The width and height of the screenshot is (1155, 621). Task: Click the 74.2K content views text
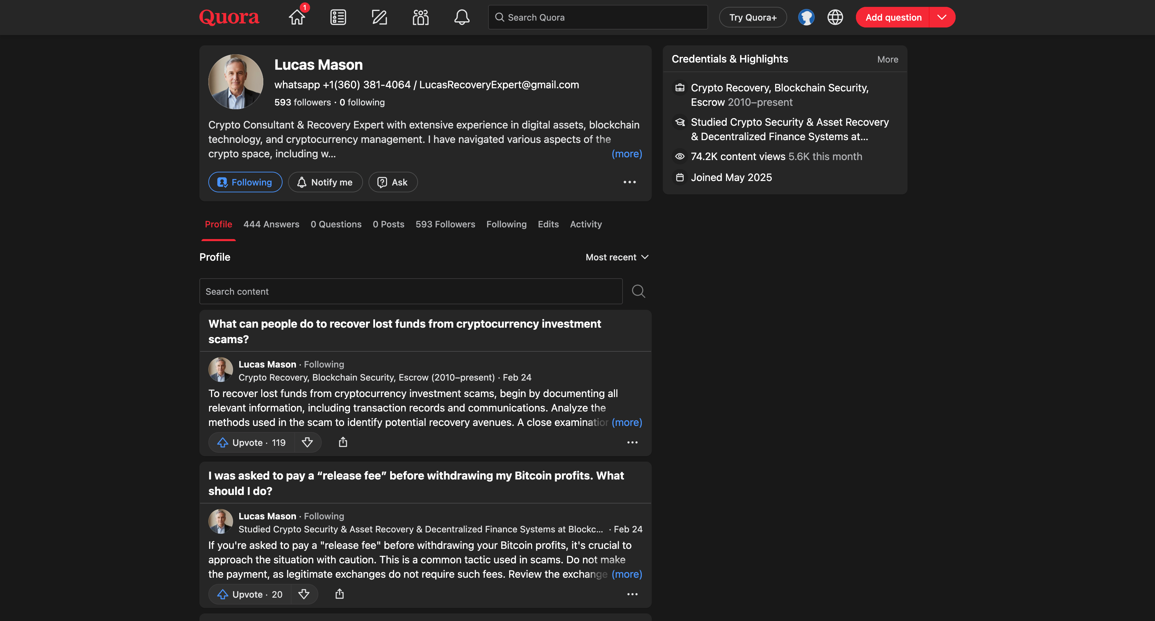(738, 157)
